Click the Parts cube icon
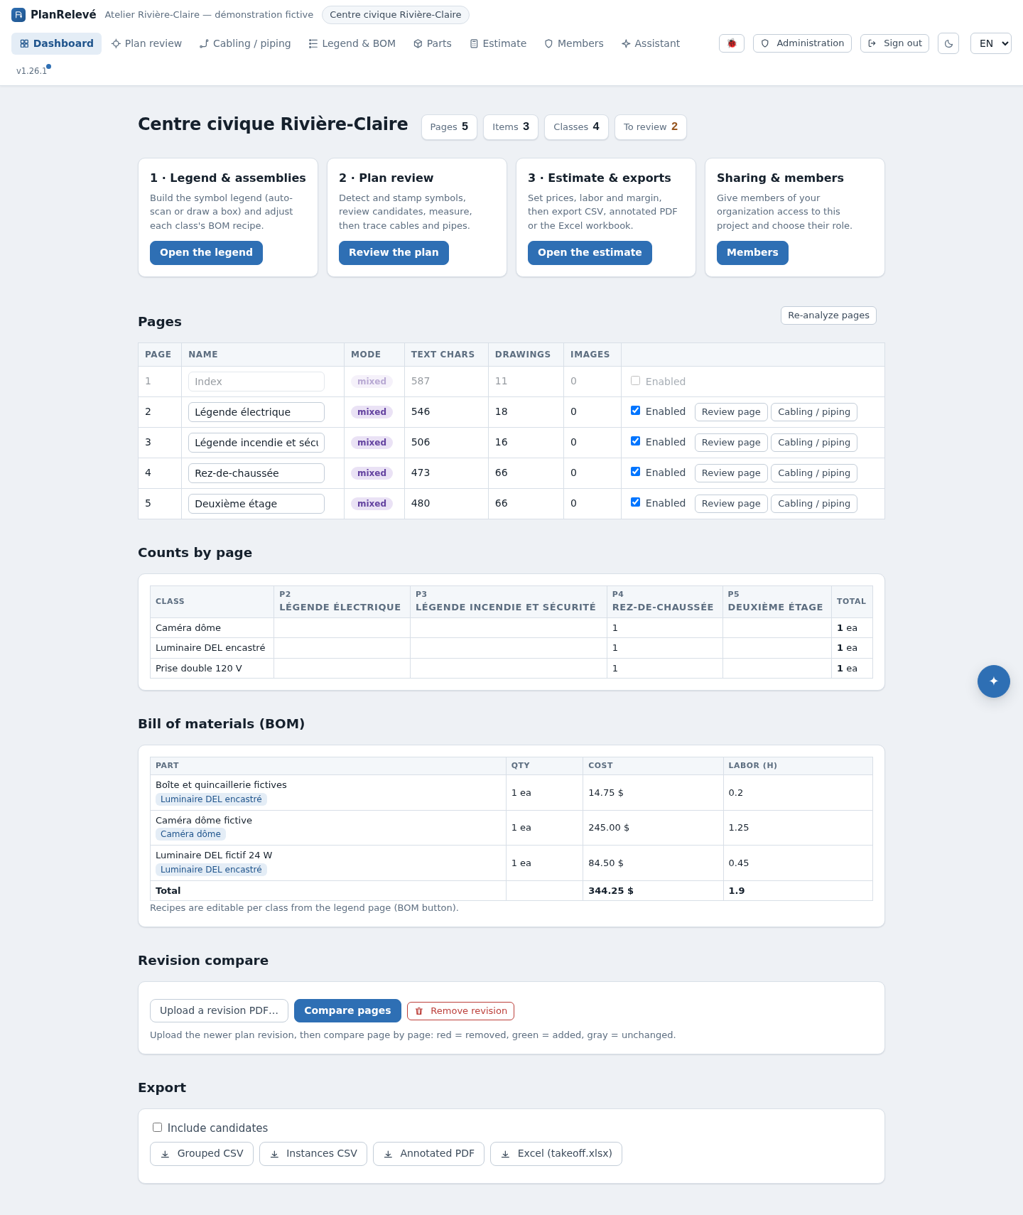Viewport: 1023px width, 1215px height. 418,43
